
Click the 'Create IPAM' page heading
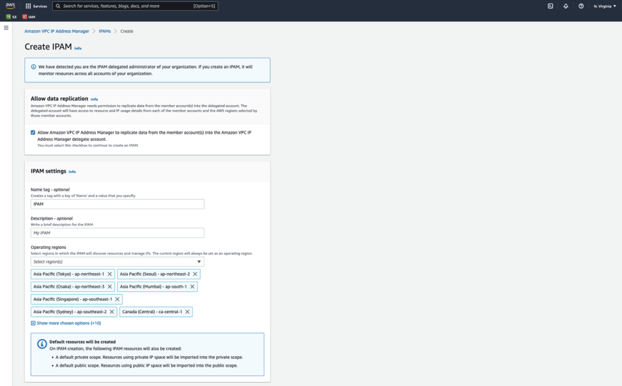49,47
